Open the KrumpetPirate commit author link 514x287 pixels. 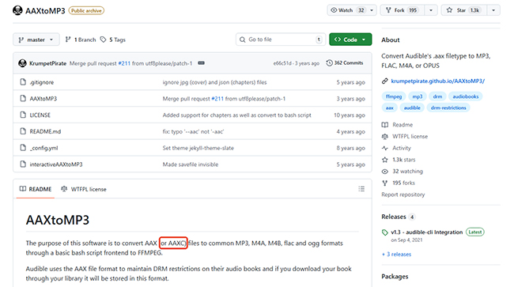(48, 63)
